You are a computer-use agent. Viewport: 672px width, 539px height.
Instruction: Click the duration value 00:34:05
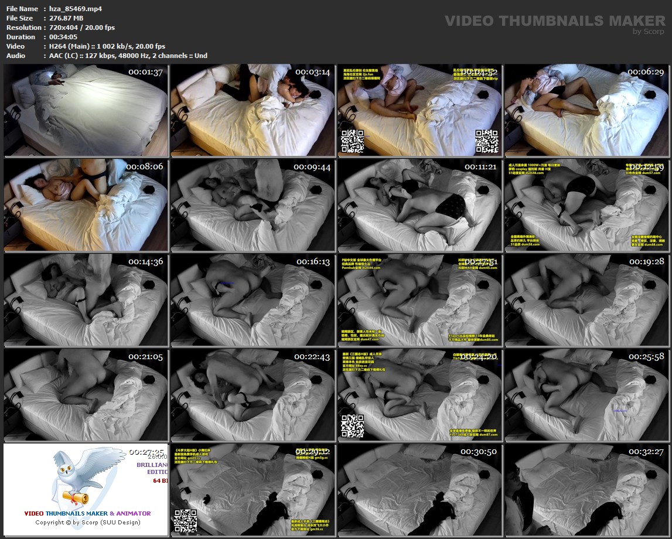63,37
